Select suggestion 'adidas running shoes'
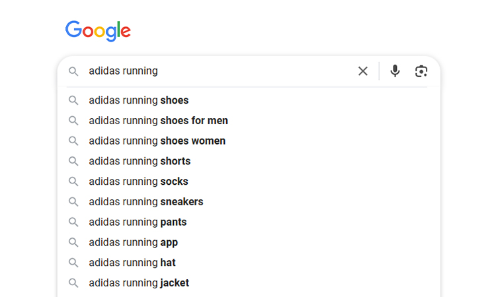Viewport: 496px width, 297px height. pos(249,100)
